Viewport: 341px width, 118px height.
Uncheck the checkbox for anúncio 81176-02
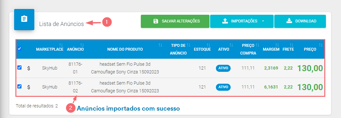pyautogui.click(x=19, y=87)
